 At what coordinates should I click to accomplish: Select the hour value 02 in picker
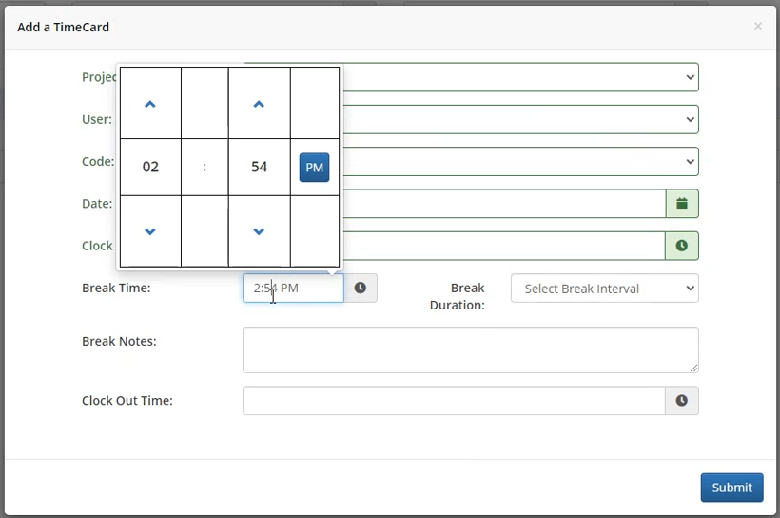point(150,167)
